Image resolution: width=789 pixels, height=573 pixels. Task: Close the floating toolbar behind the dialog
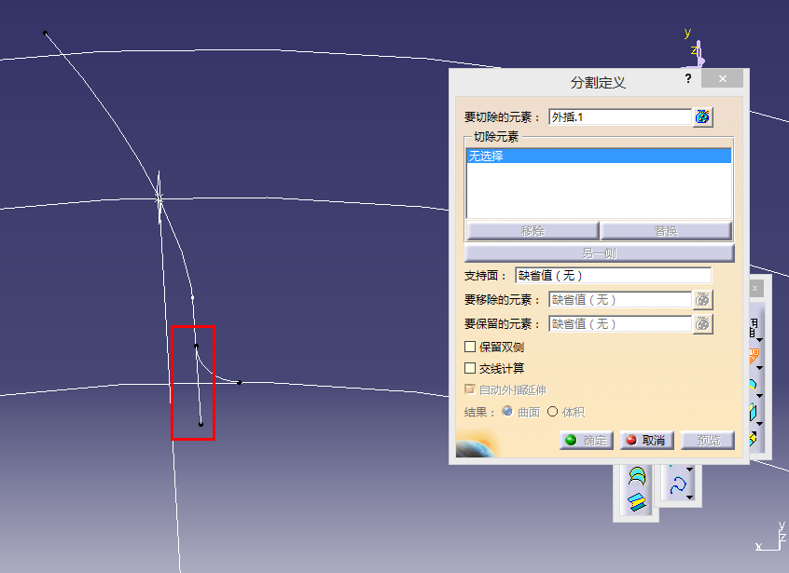pos(754,289)
